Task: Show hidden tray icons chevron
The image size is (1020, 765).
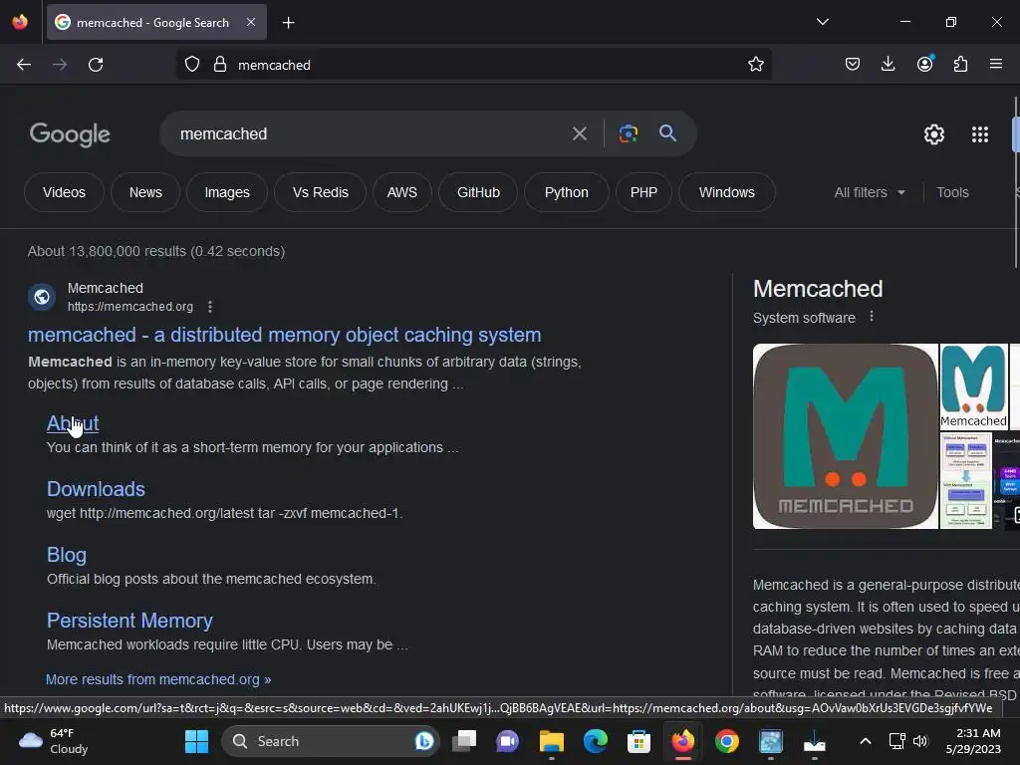Action: [866, 741]
